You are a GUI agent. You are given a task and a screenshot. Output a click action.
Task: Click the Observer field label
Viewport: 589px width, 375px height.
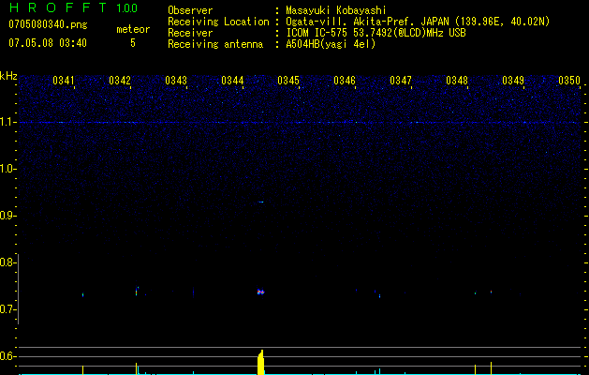pyautogui.click(x=190, y=10)
